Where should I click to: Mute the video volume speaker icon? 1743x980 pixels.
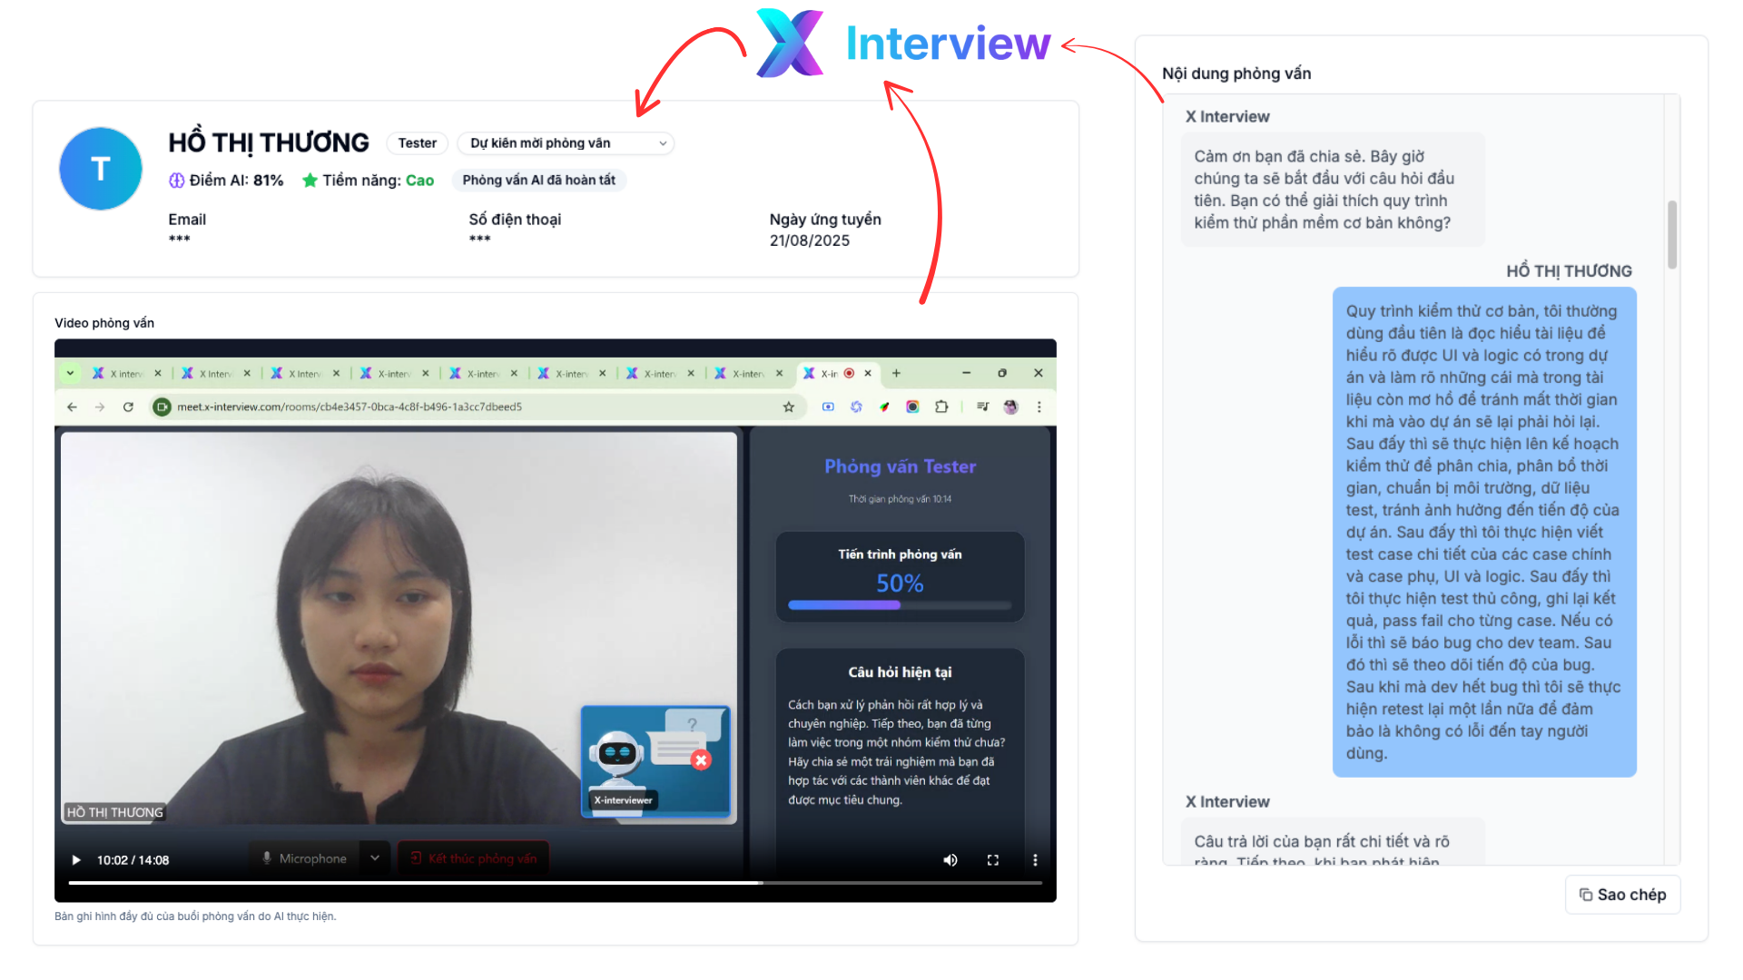coord(950,860)
